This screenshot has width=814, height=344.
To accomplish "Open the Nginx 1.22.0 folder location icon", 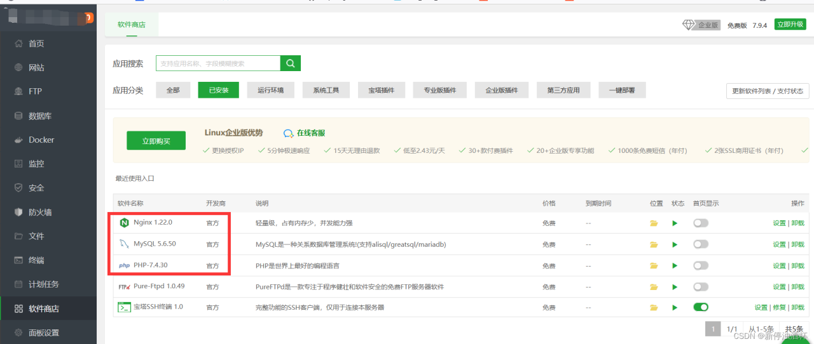I will pos(654,223).
